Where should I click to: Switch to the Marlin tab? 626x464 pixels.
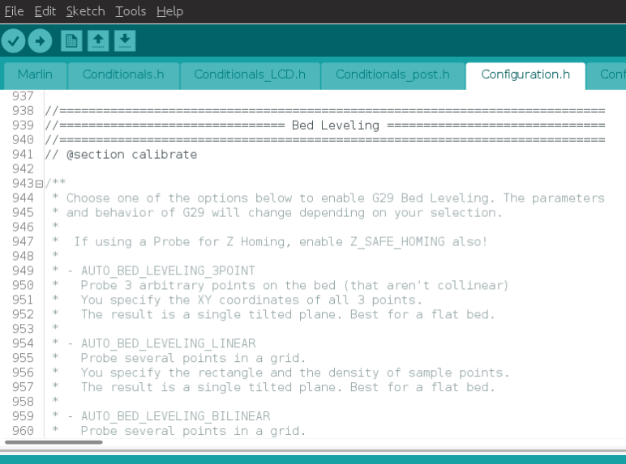(35, 74)
